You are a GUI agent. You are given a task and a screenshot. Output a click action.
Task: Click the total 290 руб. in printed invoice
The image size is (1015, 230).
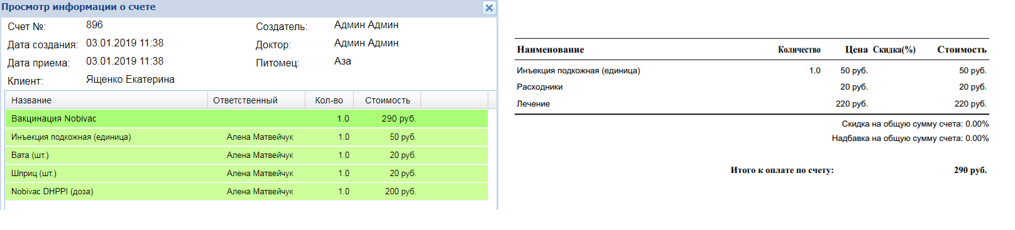point(970,170)
